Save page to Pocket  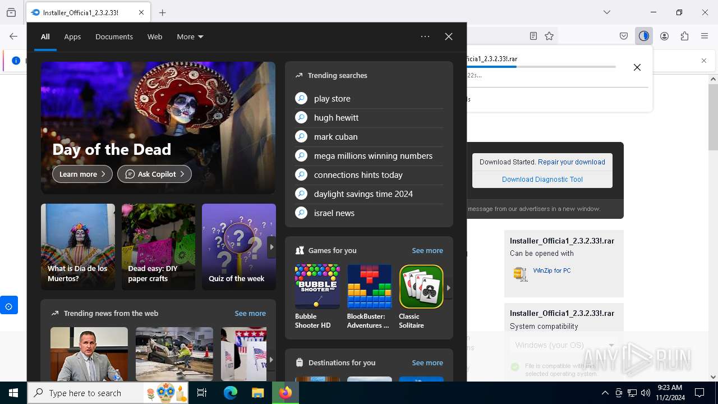click(x=624, y=36)
